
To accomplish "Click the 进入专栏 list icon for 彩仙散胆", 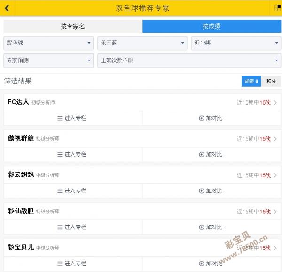I will click(x=60, y=227).
